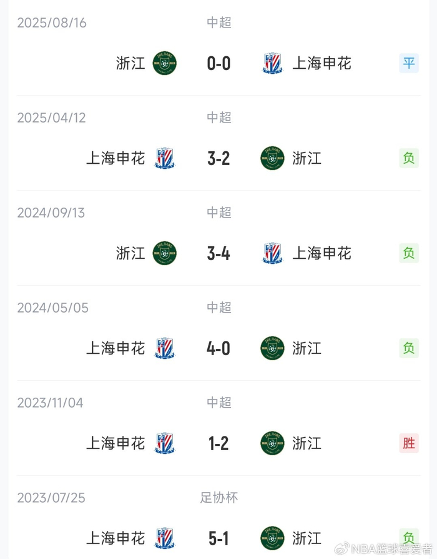The height and width of the screenshot is (559, 437).
Task: Click Shanghai Shenhua crest in 5-1 cup match
Action: pyautogui.click(x=165, y=538)
